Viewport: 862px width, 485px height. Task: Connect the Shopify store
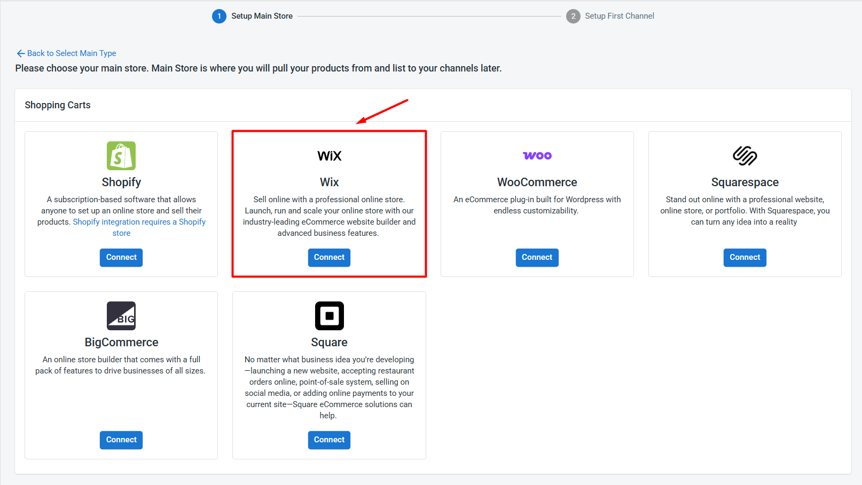click(x=121, y=257)
